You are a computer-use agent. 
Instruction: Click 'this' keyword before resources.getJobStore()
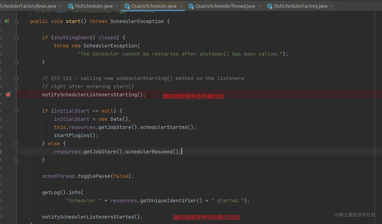coord(60,127)
